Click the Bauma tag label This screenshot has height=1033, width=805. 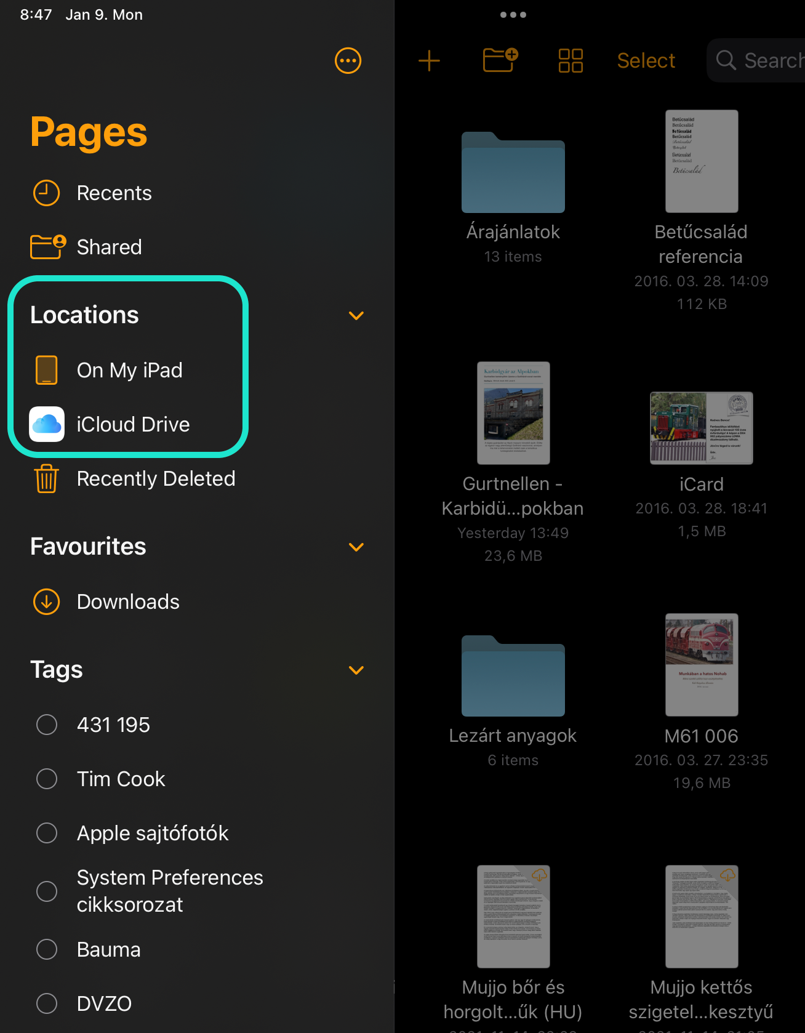109,949
